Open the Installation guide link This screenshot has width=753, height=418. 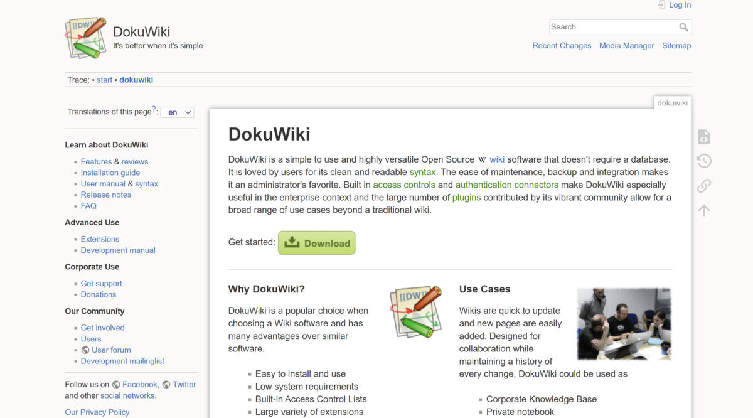[110, 173]
